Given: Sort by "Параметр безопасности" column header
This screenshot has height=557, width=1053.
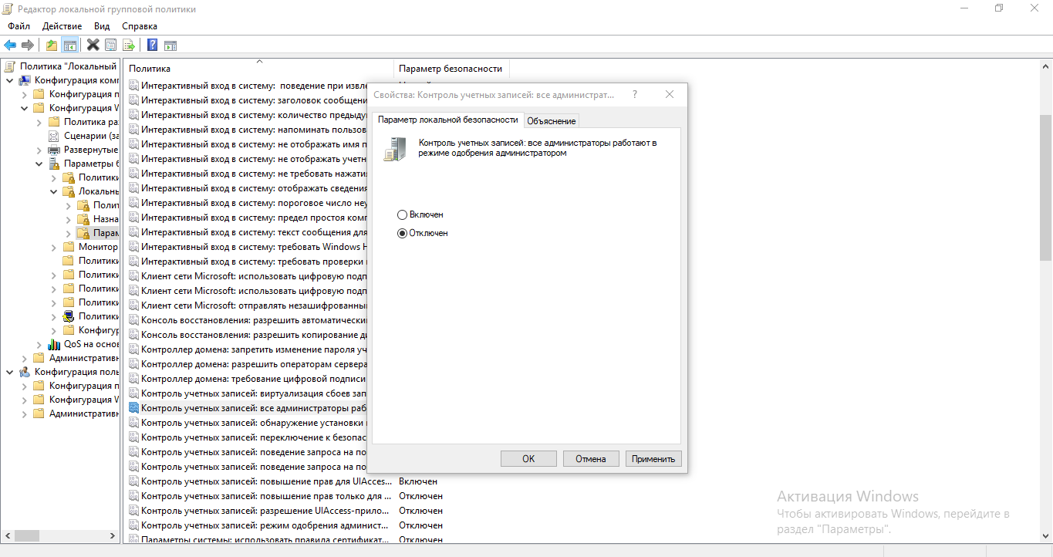Looking at the screenshot, I should click(x=451, y=69).
